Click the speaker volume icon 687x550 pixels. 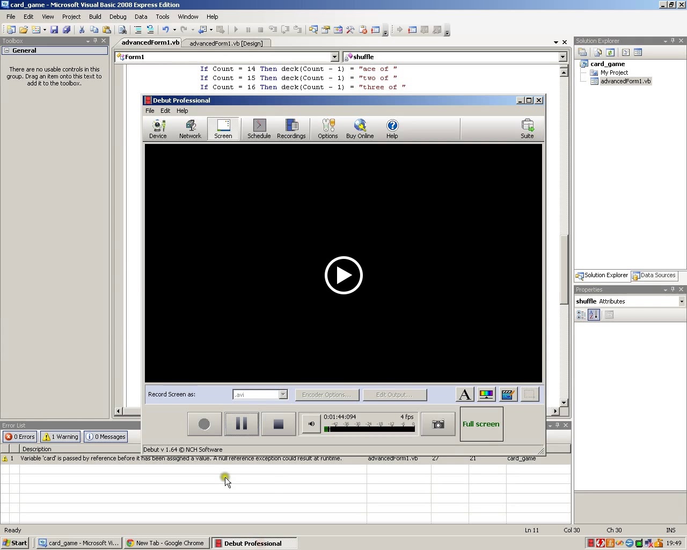pyautogui.click(x=311, y=424)
